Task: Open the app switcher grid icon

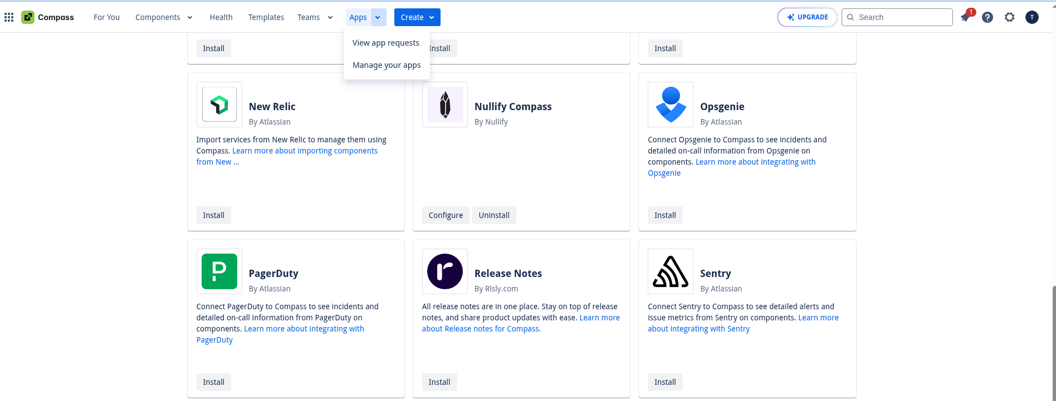Action: click(x=9, y=17)
